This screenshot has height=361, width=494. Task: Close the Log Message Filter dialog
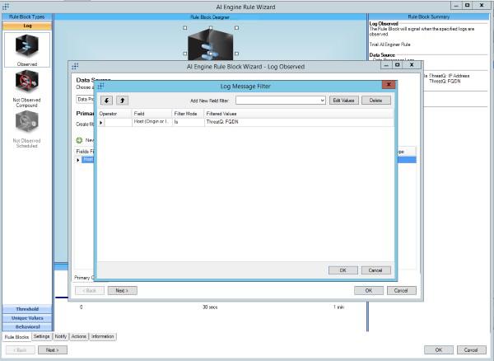pos(389,85)
